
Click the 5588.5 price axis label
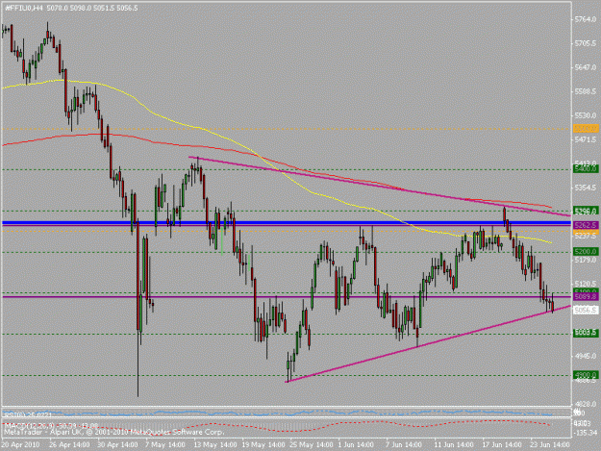pos(586,91)
